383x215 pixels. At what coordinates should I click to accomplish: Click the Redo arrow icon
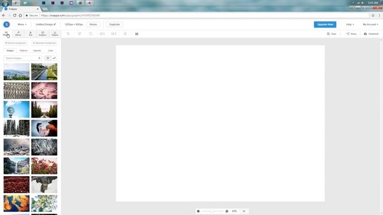tap(80, 33)
